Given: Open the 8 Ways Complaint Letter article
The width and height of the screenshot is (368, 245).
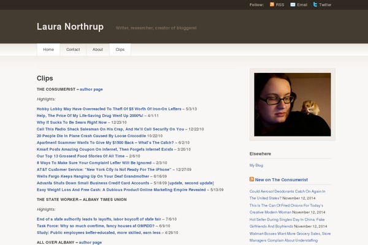Looking at the screenshot, I should click(x=94, y=163).
